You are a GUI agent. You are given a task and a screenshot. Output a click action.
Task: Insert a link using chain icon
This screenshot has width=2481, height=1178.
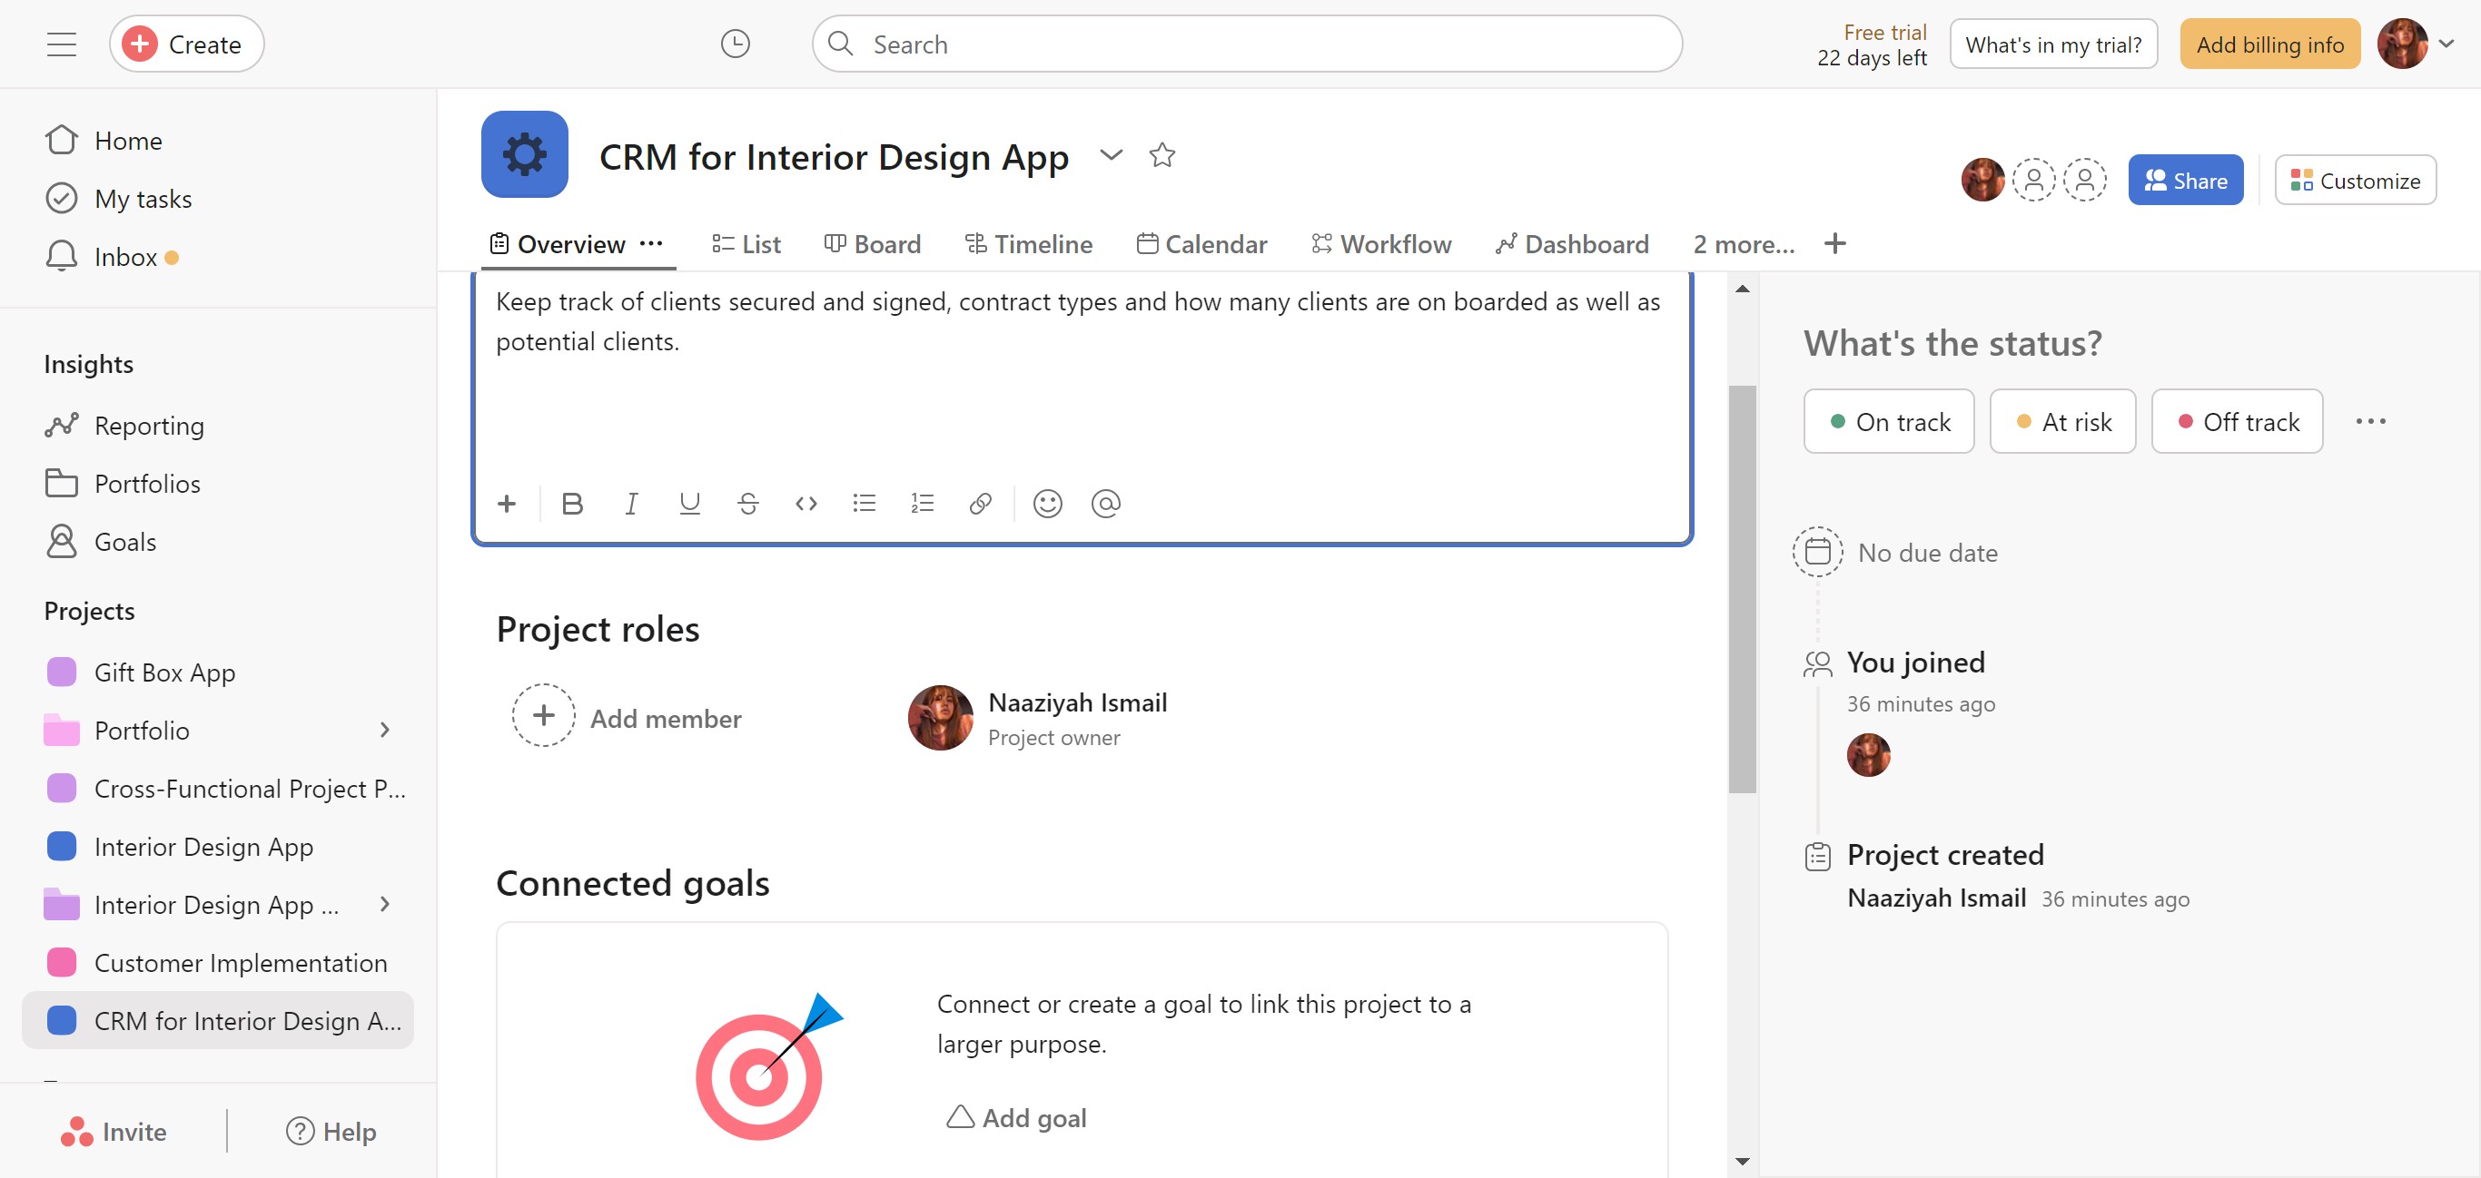coord(980,504)
